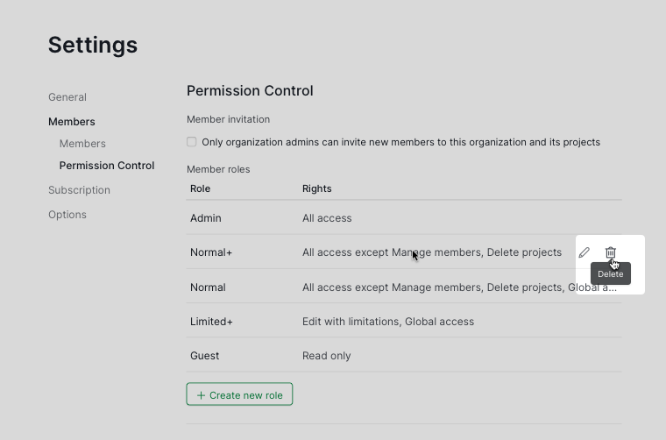The width and height of the screenshot is (666, 440).
Task: Click 'Edit with limitations, Global access' rights text
Action: point(388,322)
